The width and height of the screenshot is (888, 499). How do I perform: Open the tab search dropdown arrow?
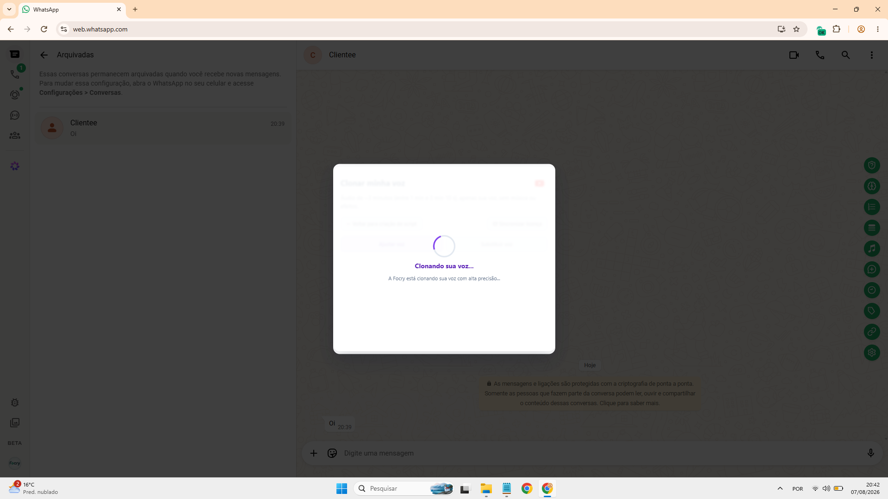point(9,9)
